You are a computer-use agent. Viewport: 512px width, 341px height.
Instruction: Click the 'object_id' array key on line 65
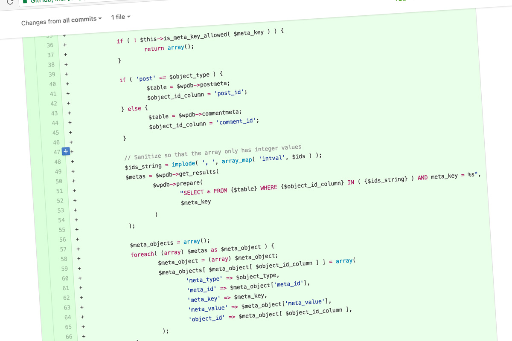(x=207, y=318)
